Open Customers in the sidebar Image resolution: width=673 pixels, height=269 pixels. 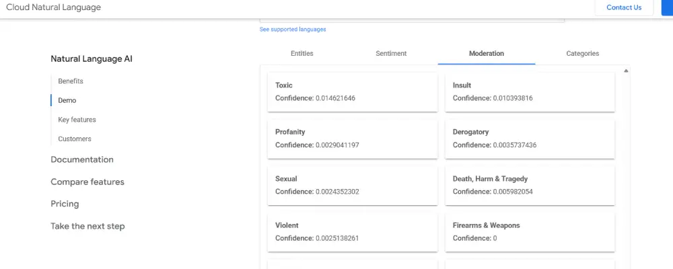coord(75,139)
